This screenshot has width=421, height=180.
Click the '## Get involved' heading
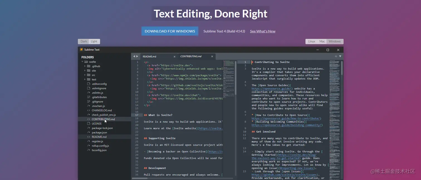[x=263, y=132]
